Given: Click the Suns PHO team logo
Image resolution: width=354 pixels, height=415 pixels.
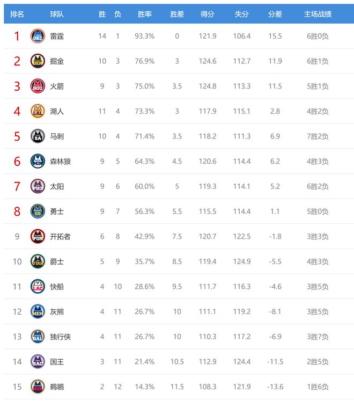Looking at the screenshot, I should click(37, 186).
